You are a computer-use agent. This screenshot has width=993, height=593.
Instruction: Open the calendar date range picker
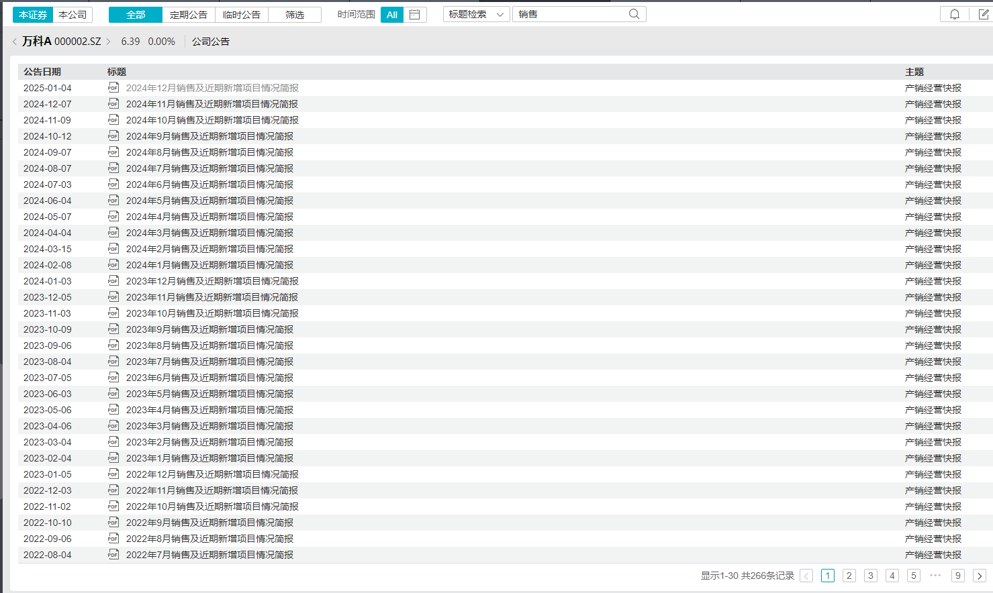click(x=415, y=15)
